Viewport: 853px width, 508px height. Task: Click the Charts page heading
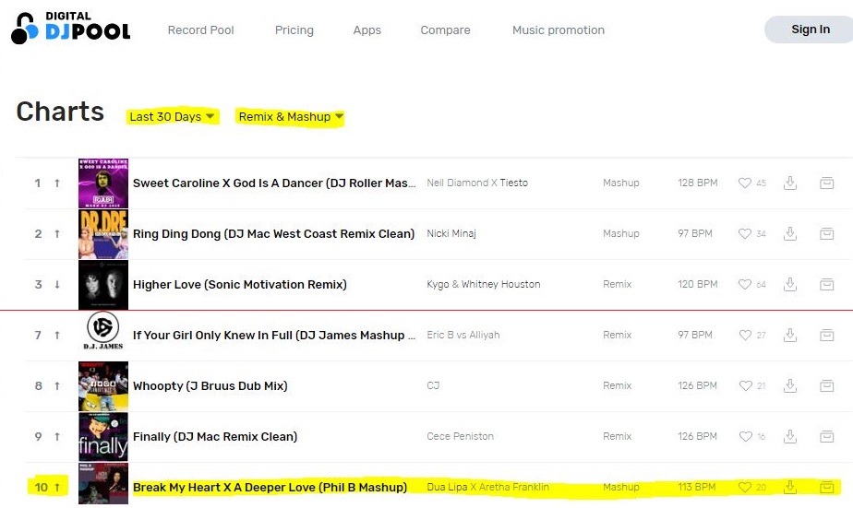click(60, 112)
